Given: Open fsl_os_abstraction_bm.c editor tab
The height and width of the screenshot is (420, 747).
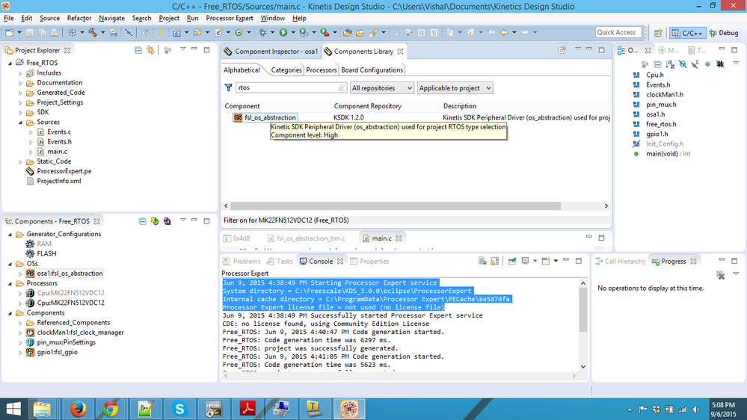Looking at the screenshot, I should tap(306, 238).
